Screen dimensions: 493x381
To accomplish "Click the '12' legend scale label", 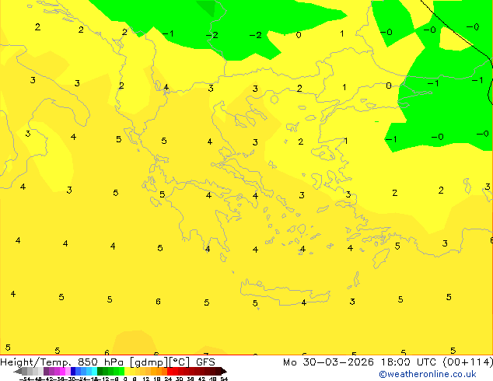I will [146, 379].
